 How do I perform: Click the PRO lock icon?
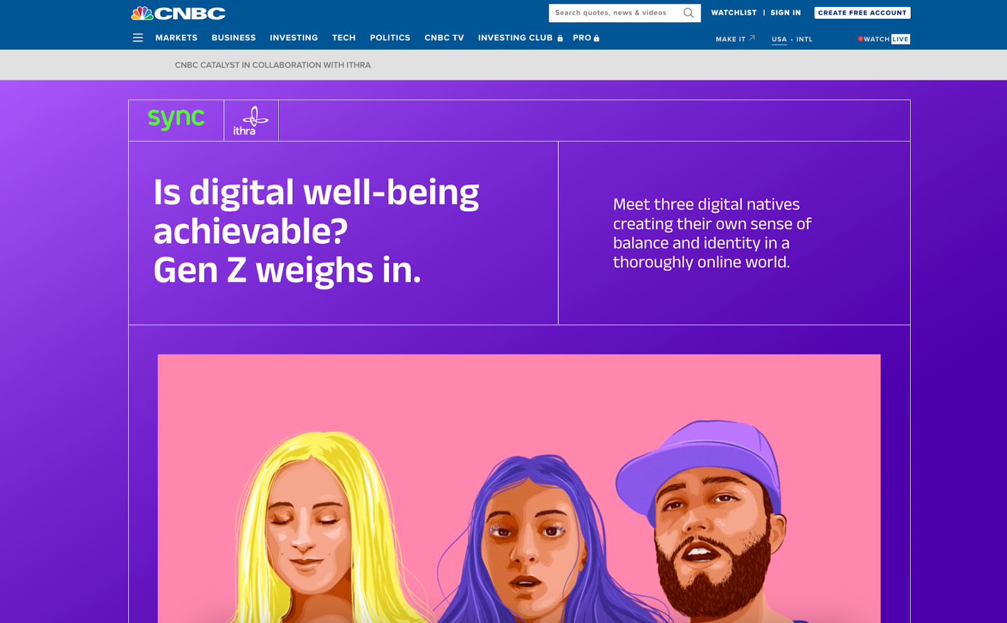point(597,38)
